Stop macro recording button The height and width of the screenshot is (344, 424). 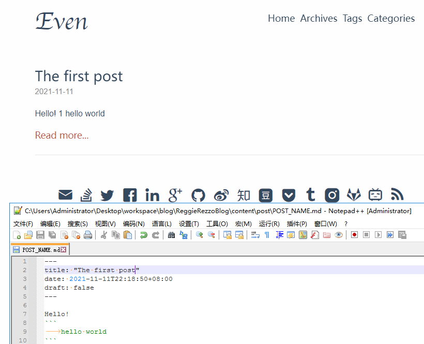366,235
